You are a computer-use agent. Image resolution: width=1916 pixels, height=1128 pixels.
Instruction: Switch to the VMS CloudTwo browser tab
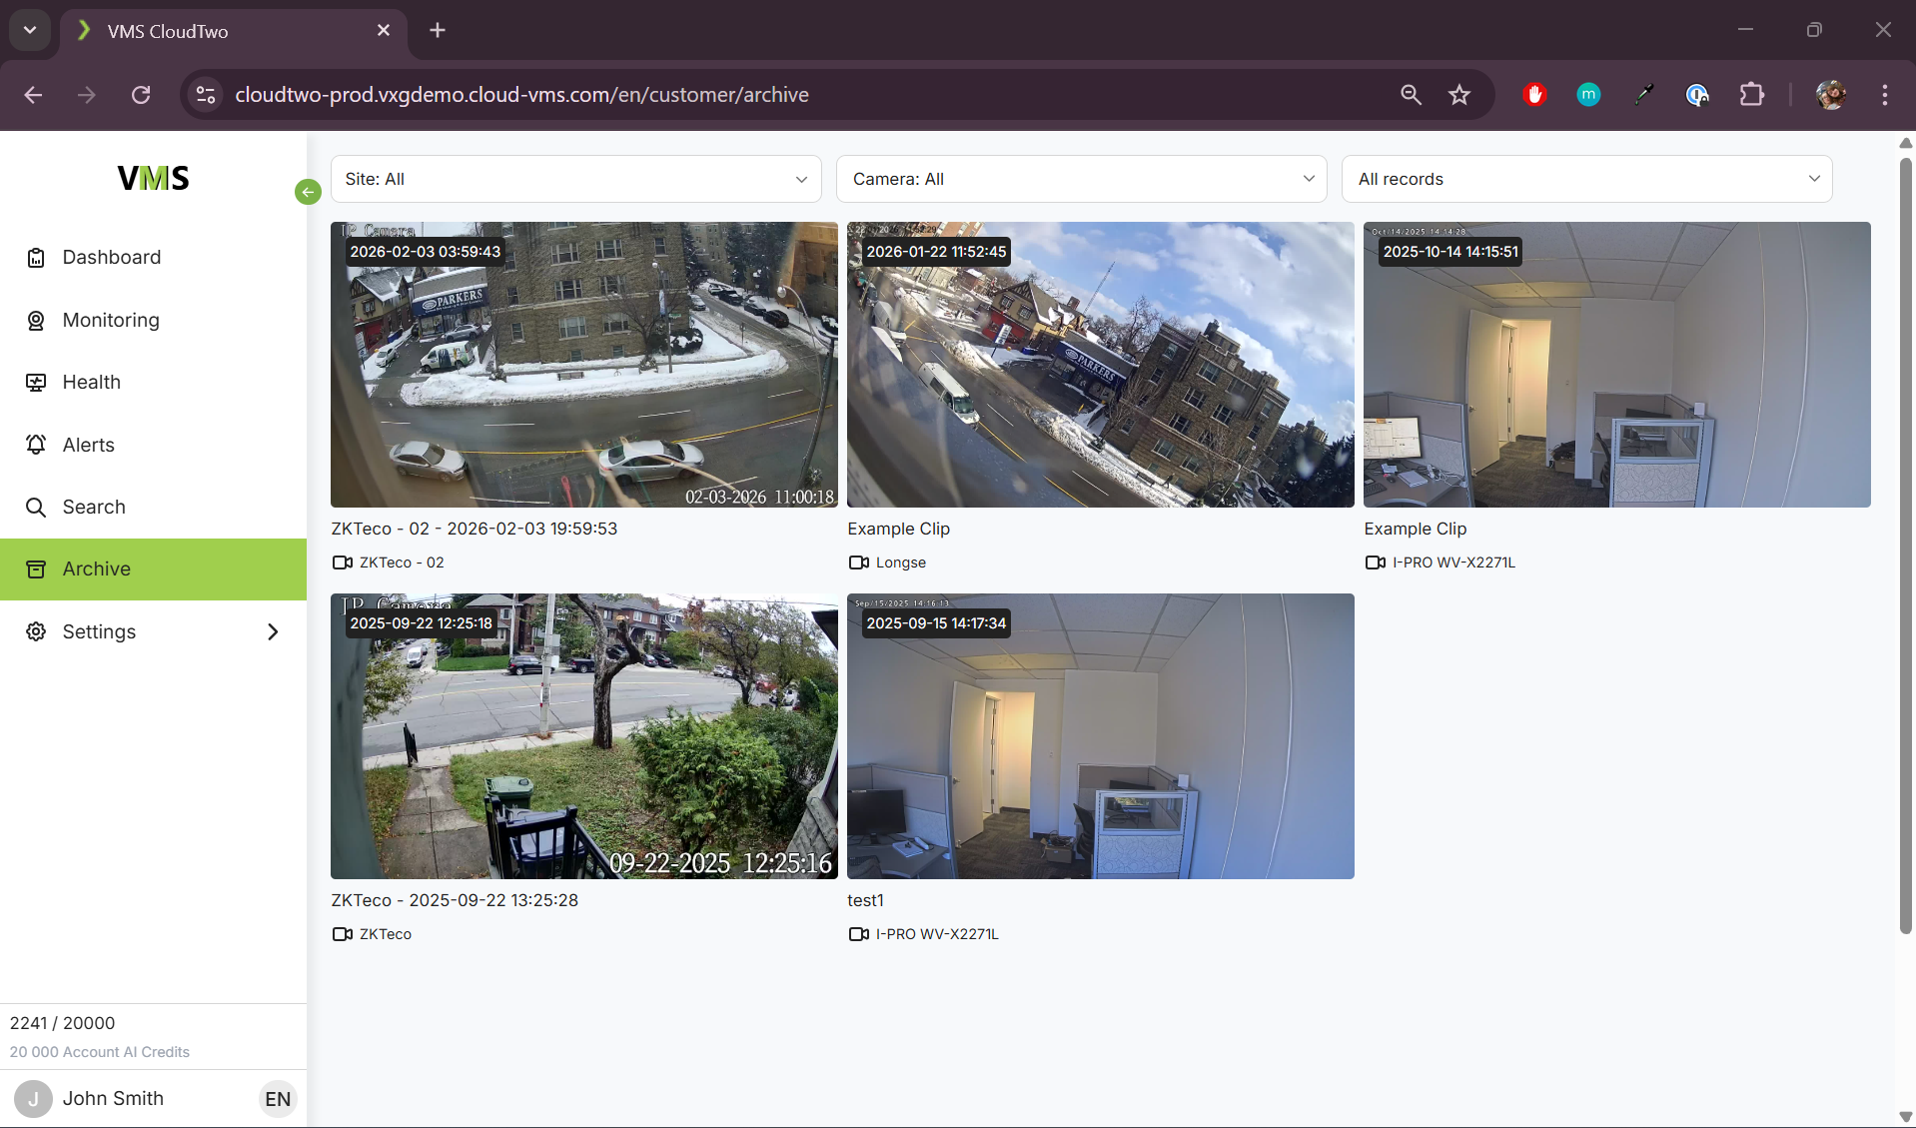[x=232, y=31]
